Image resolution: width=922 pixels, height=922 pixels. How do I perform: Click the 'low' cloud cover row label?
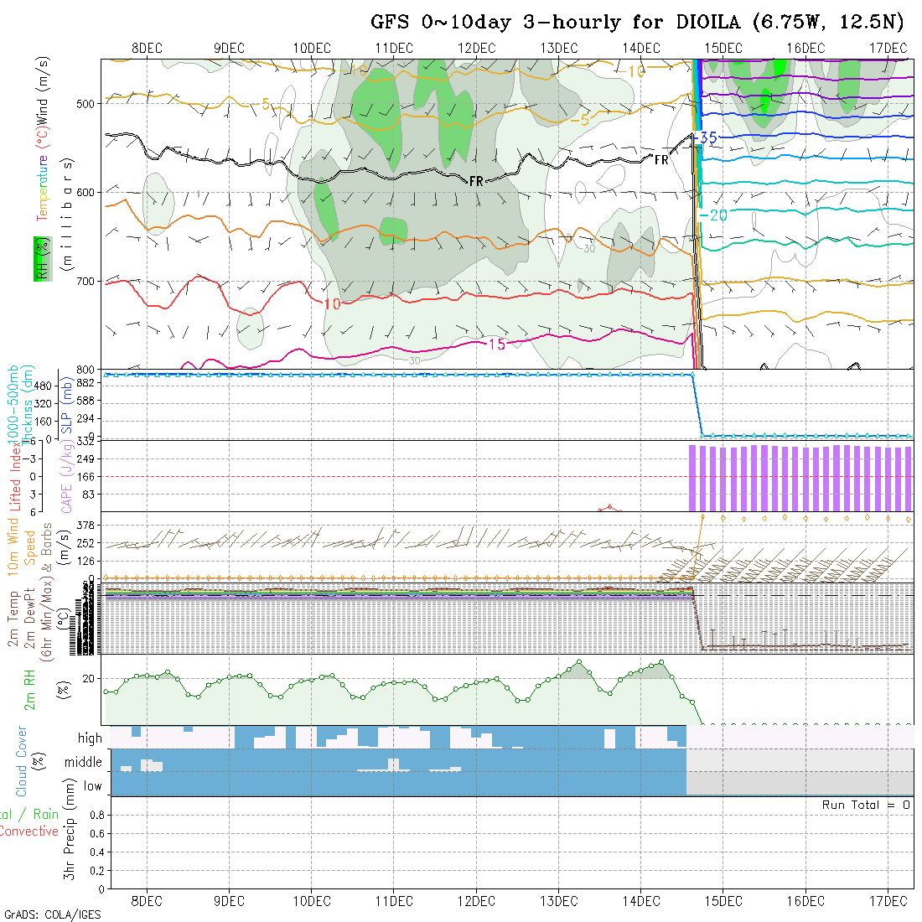(x=92, y=786)
